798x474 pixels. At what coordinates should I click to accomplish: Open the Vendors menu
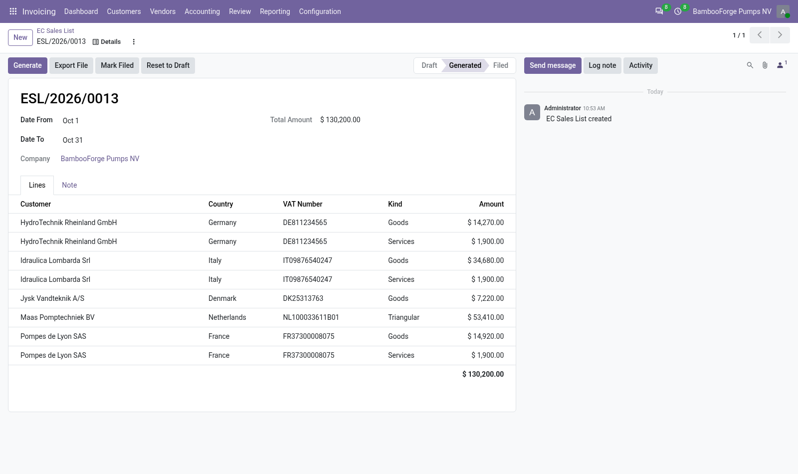163,11
